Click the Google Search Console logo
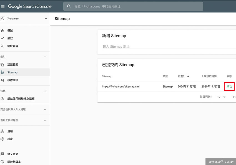The height and width of the screenshot is (165, 236). click(x=30, y=6)
